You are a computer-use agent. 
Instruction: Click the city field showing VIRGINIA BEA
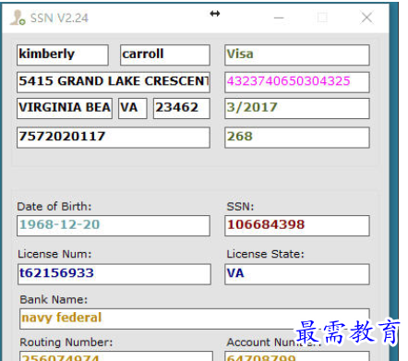[65, 108]
